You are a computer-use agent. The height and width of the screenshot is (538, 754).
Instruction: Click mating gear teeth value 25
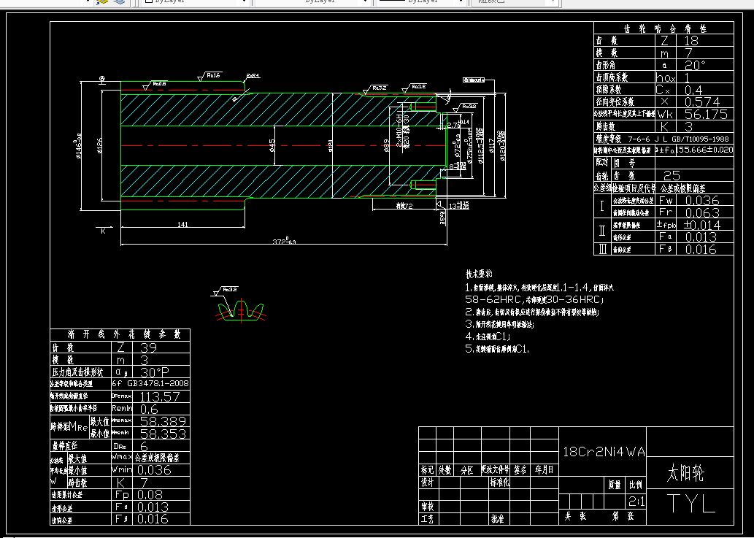pos(672,175)
